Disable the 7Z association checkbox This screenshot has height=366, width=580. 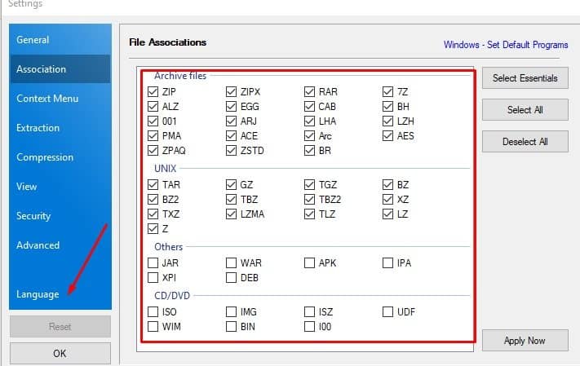pos(389,92)
